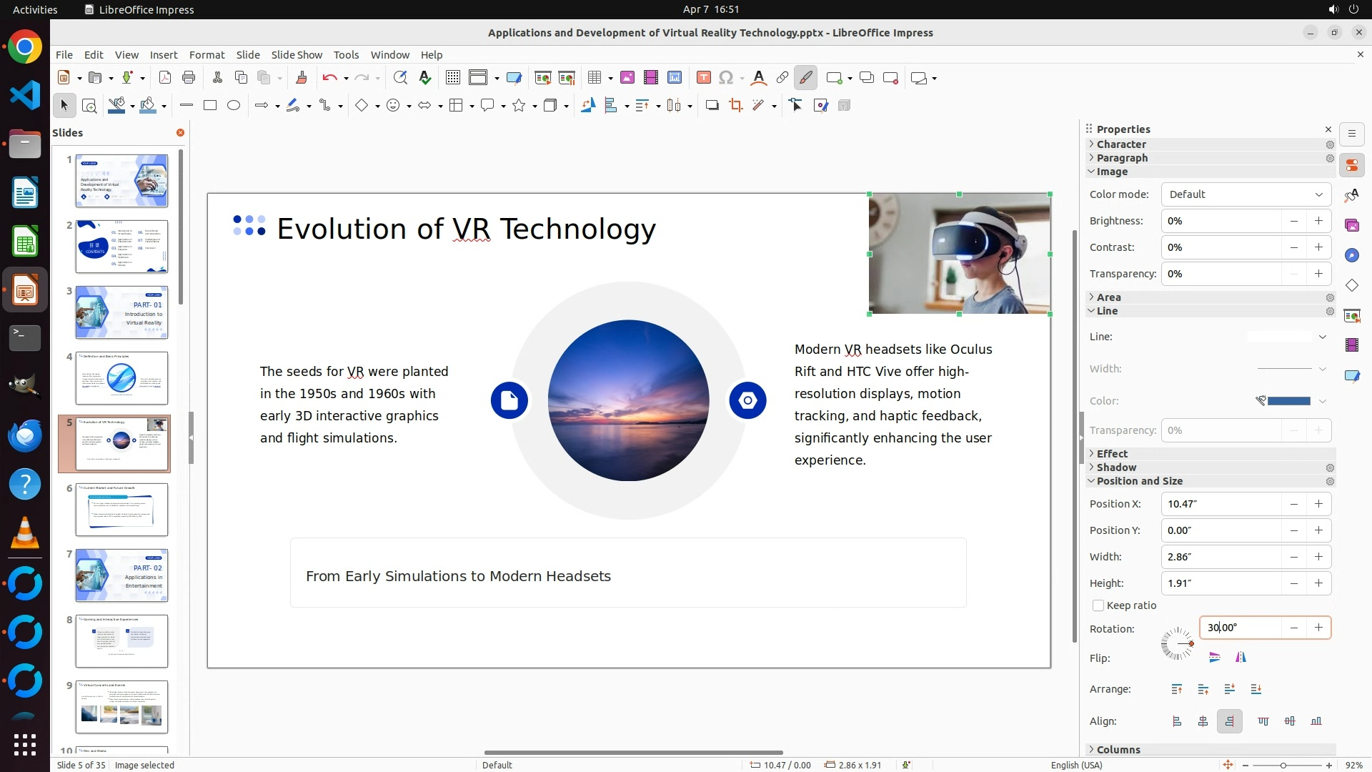Select the Crop Image tool
Screen dimensions: 1372x772
point(735,106)
